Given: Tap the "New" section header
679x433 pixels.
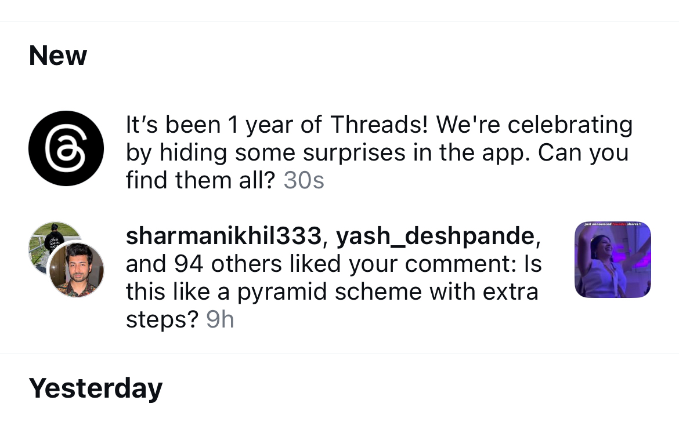Looking at the screenshot, I should tap(58, 56).
